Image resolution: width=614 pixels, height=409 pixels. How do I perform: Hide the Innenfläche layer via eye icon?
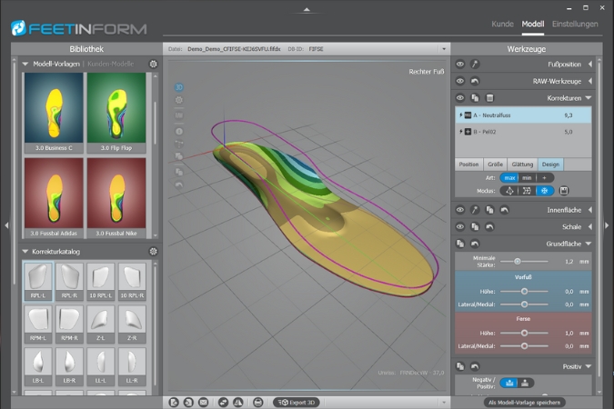[460, 210]
